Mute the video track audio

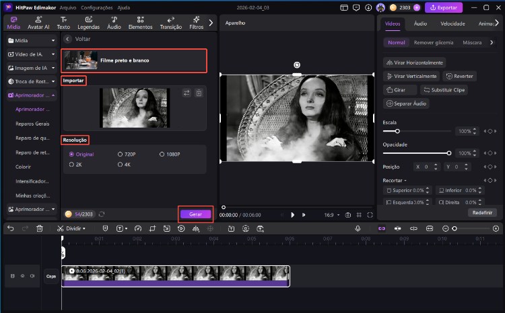pyautogui.click(x=32, y=276)
